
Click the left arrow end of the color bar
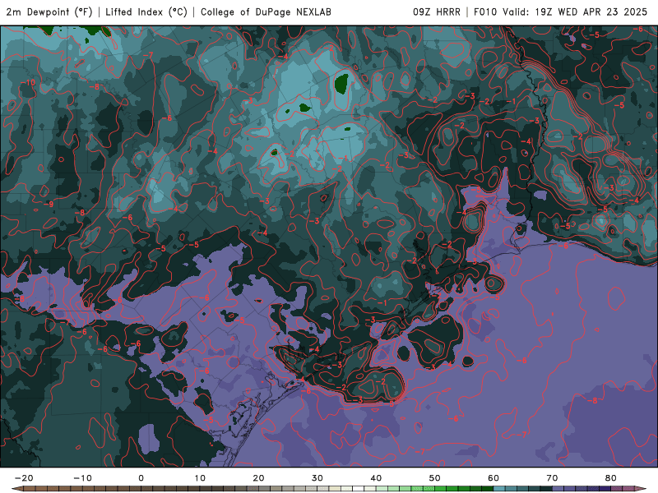(16, 489)
